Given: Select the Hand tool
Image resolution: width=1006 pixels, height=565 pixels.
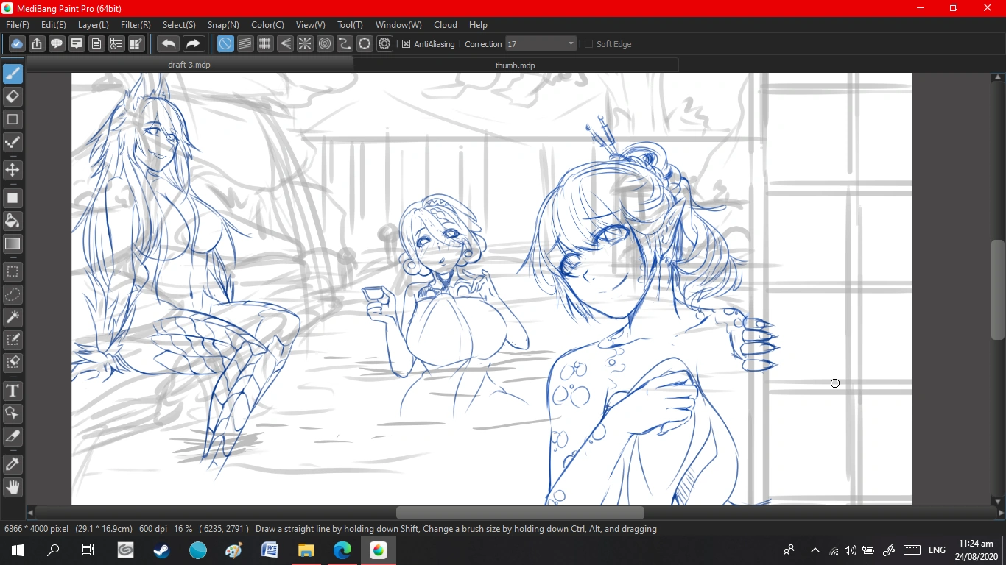Looking at the screenshot, I should [x=13, y=487].
